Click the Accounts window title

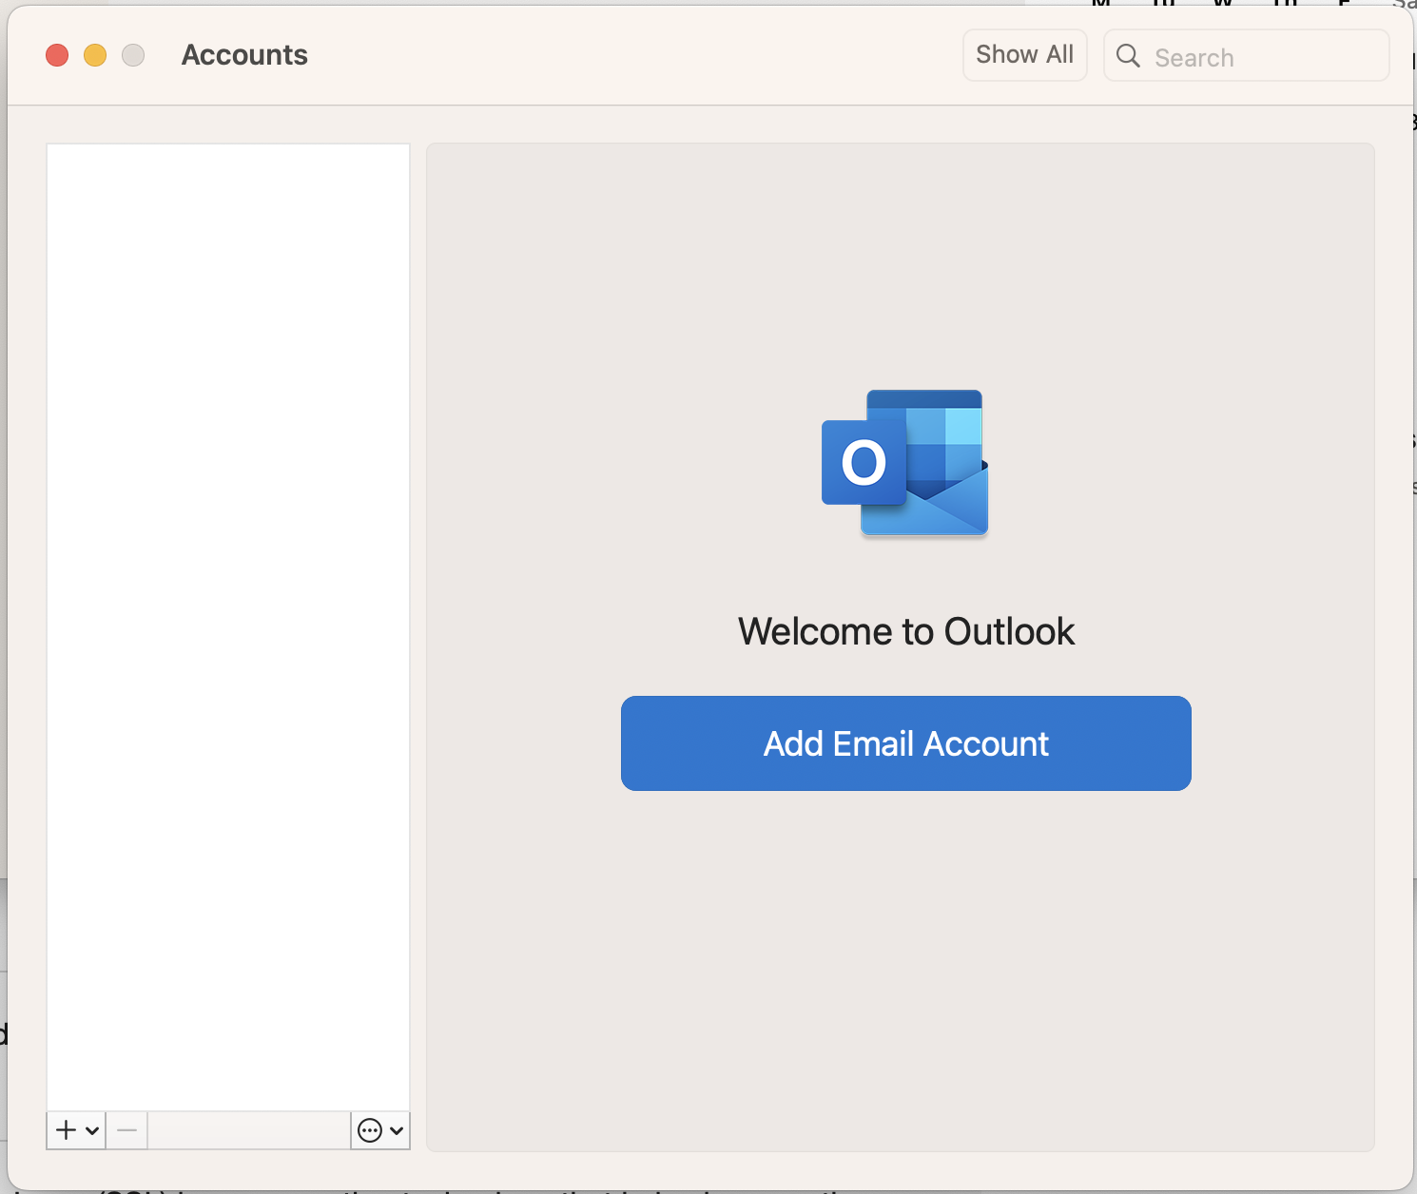pos(244,55)
